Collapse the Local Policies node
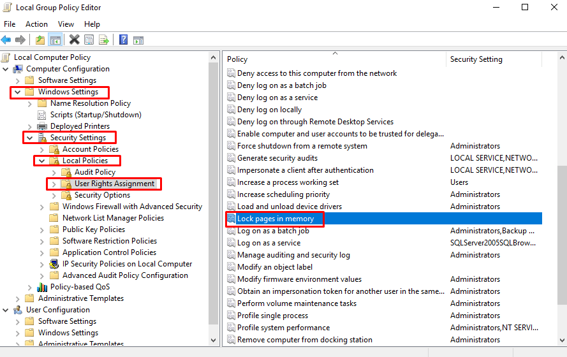This screenshot has height=357, width=567. coord(41,161)
